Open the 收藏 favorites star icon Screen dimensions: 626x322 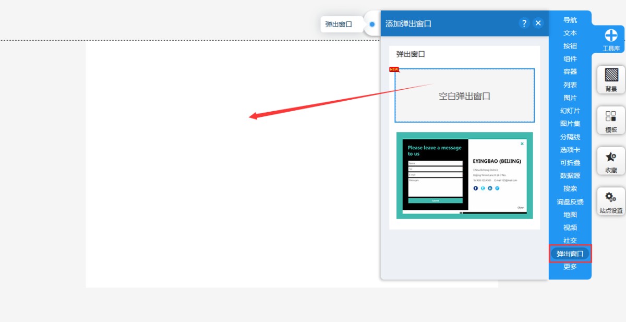pyautogui.click(x=611, y=161)
